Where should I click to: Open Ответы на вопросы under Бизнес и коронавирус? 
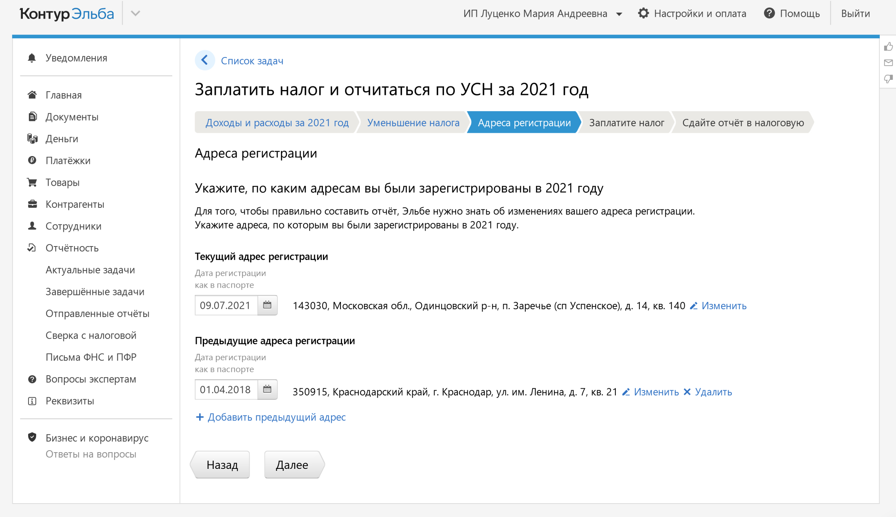pyautogui.click(x=91, y=454)
